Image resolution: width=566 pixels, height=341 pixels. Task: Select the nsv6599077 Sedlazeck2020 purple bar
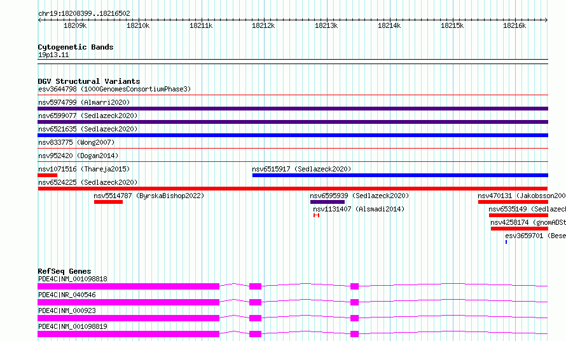(293, 122)
